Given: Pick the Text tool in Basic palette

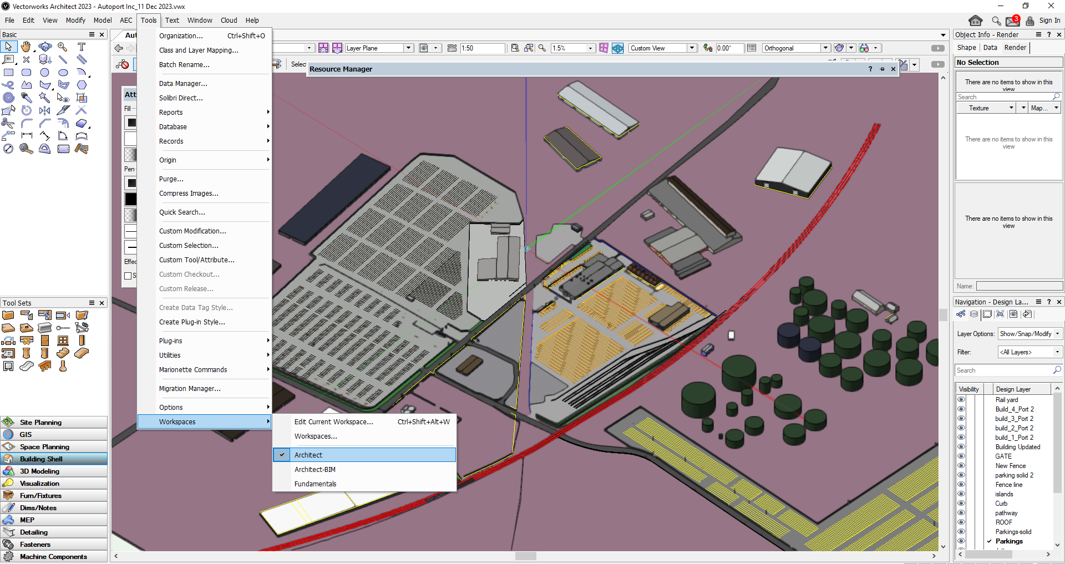Looking at the screenshot, I should (x=82, y=47).
